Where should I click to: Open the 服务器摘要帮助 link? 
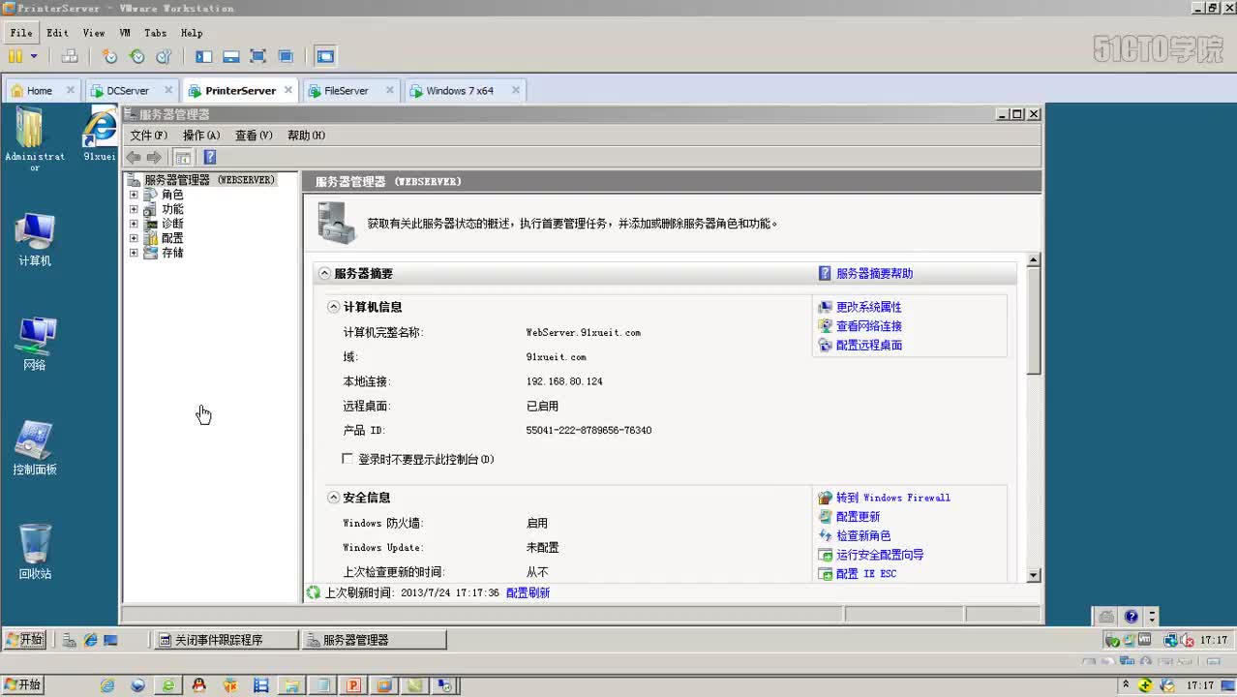874,274
